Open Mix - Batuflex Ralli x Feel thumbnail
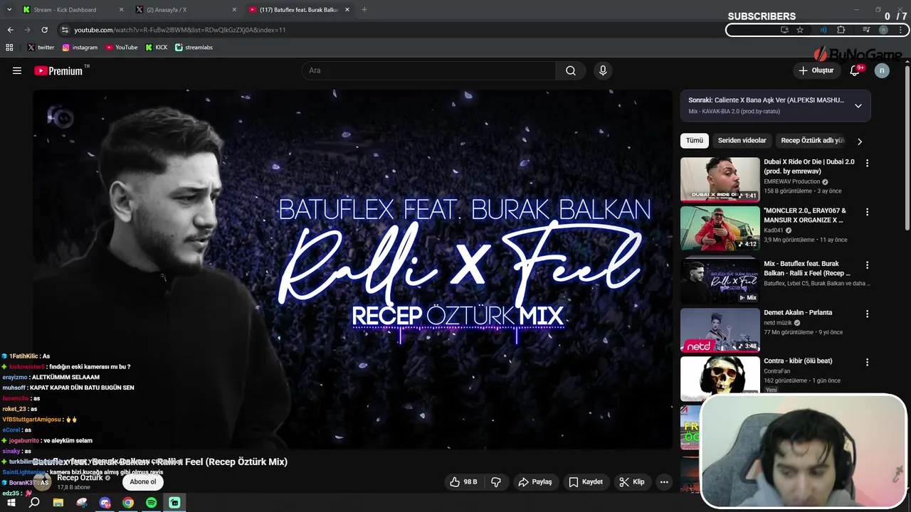The height and width of the screenshot is (512, 911). 720,282
